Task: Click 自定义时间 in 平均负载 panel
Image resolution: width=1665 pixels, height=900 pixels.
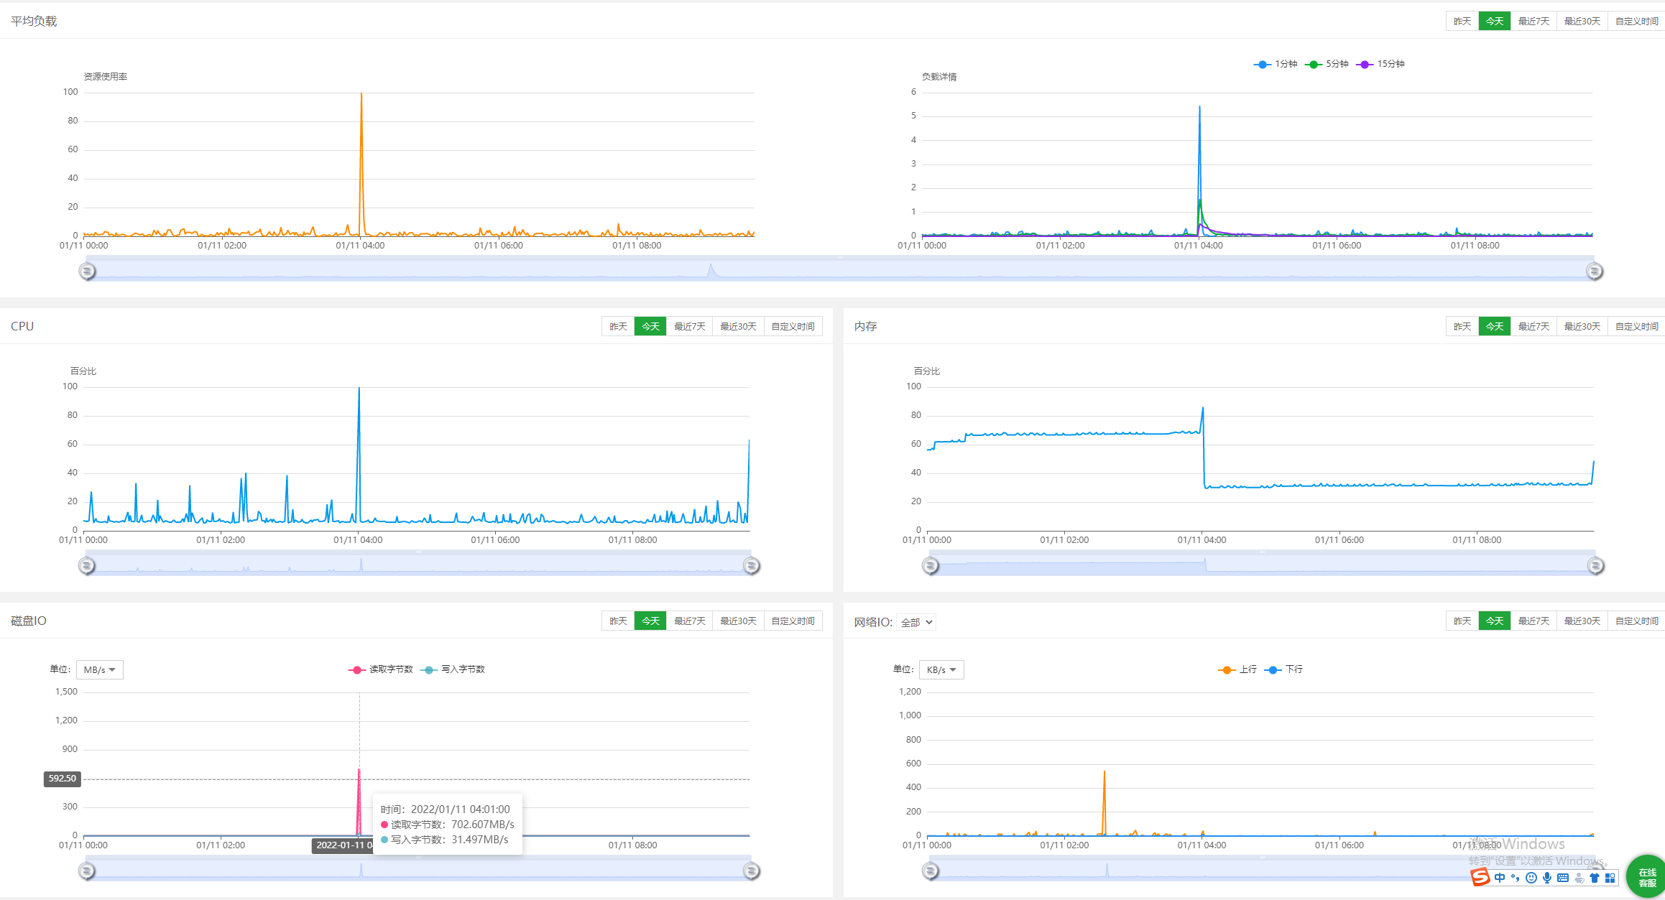Action: (1636, 21)
